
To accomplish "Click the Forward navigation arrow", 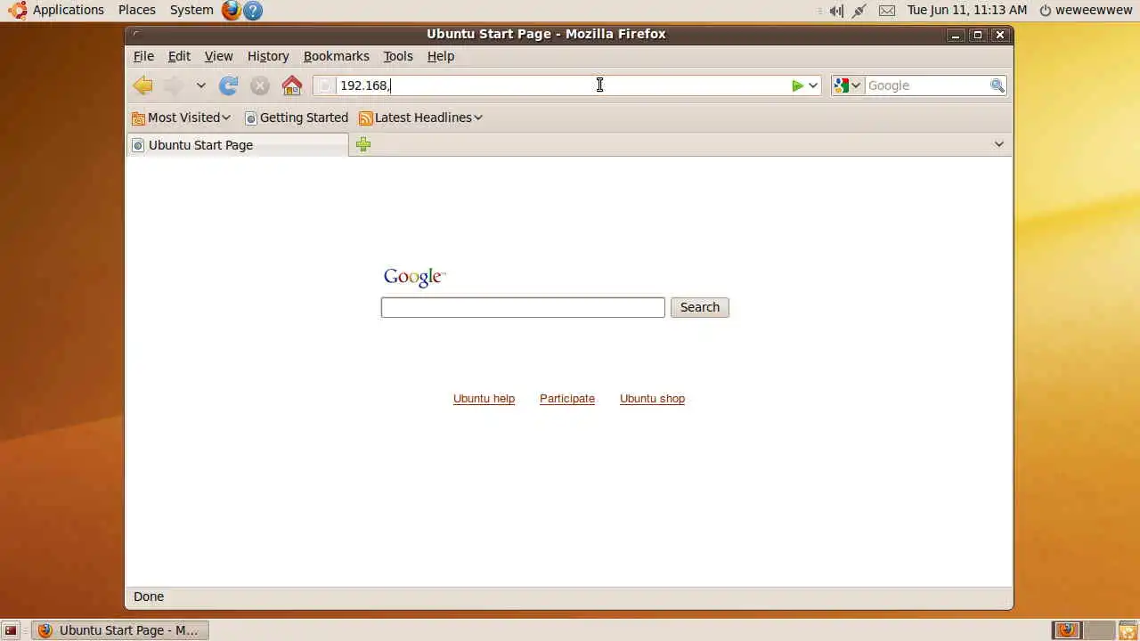I will pos(174,85).
